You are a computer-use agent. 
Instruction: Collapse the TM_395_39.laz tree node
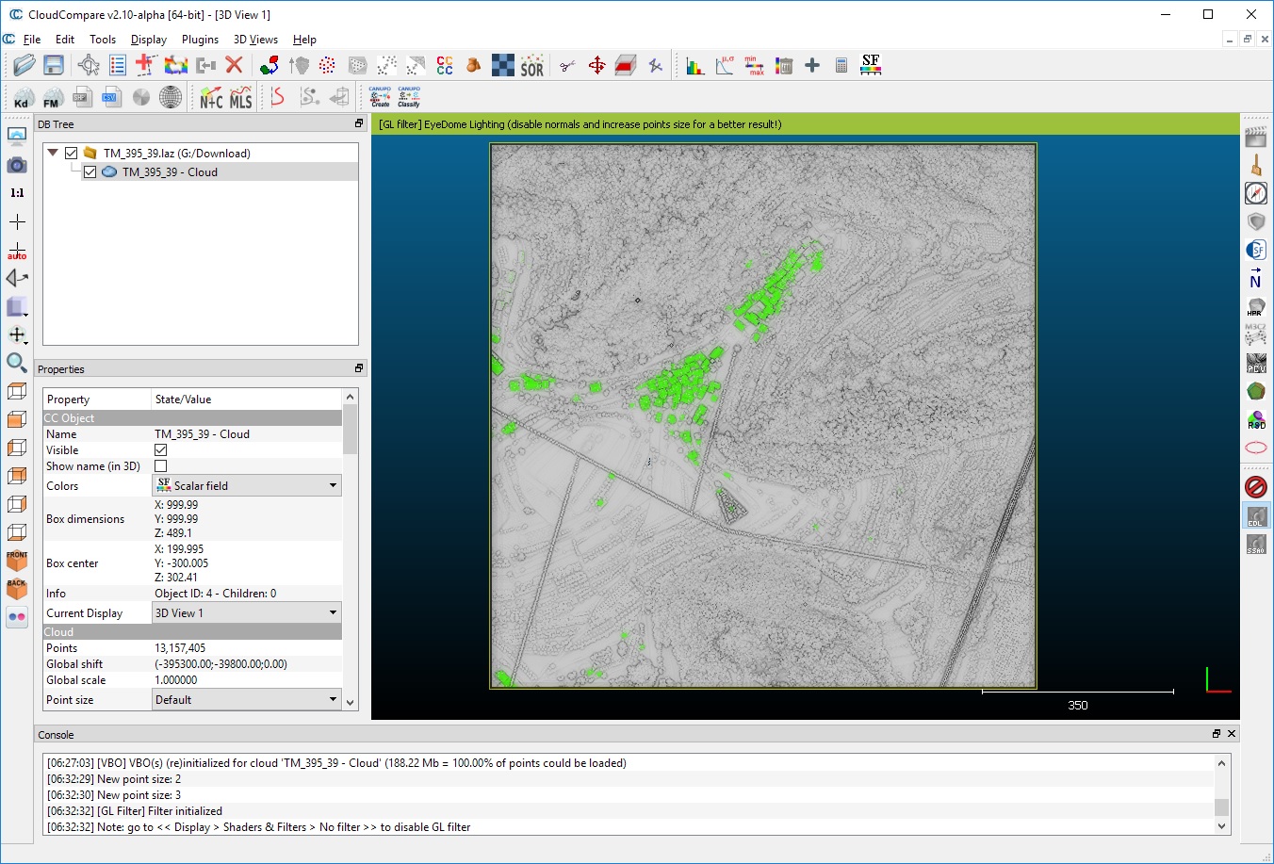coord(53,153)
